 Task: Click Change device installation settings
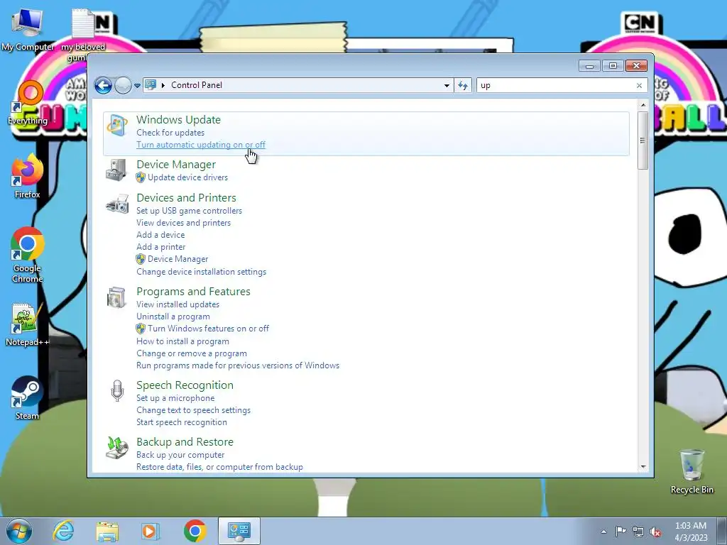tap(201, 272)
